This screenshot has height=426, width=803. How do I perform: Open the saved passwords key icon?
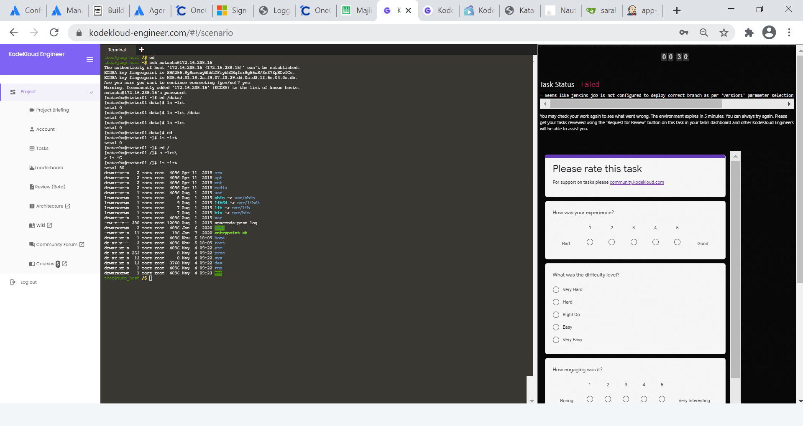point(684,33)
